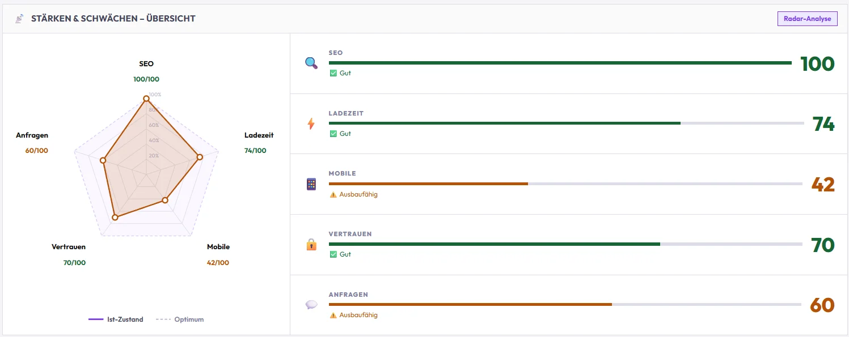
Task: Click the Mobile label on radar chart
Action: 218,247
